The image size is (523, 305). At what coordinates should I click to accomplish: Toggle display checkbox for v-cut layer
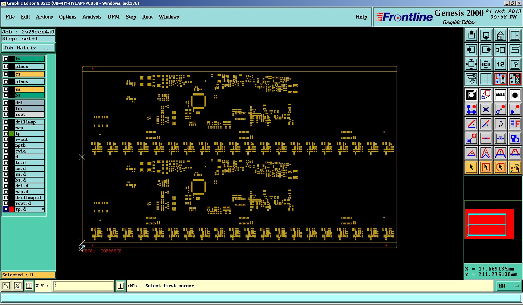[6, 139]
